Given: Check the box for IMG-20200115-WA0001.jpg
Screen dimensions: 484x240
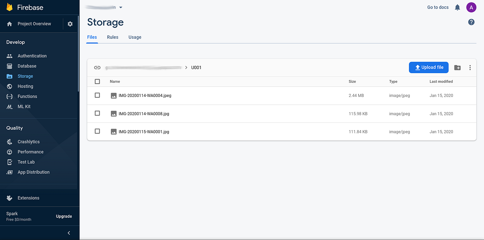Looking at the screenshot, I should (97, 131).
